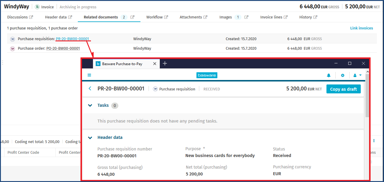Click the Link invoices link

pyautogui.click(x=362, y=28)
